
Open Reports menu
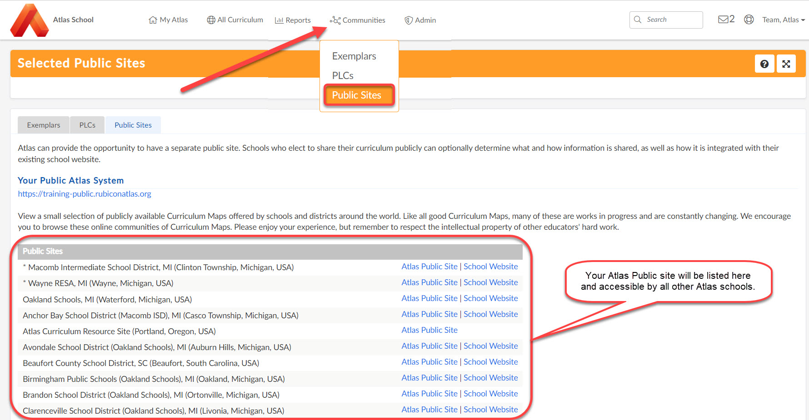coord(293,20)
